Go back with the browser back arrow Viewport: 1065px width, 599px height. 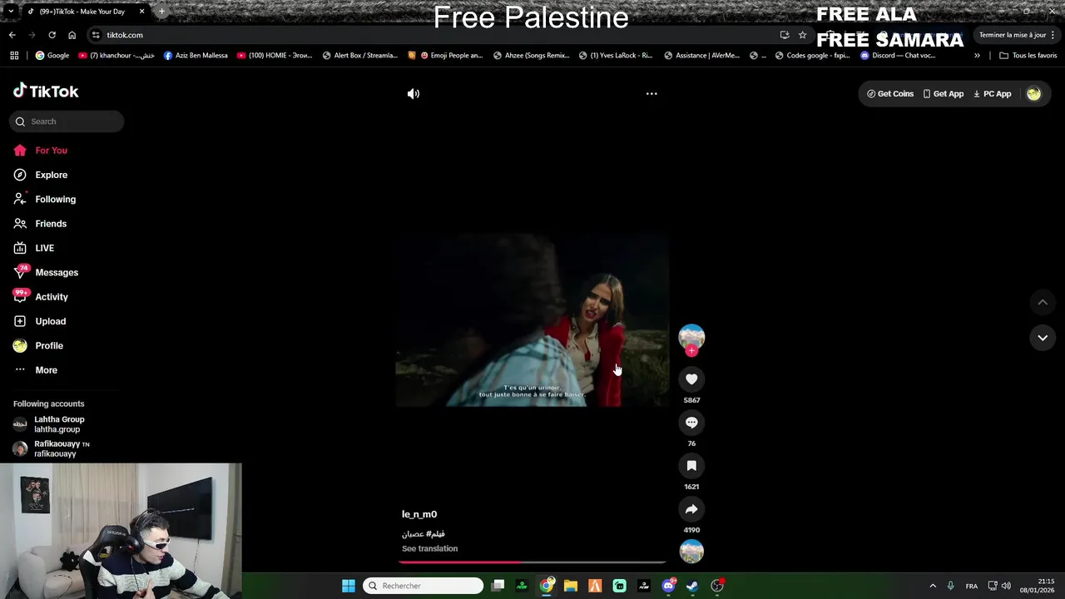point(12,35)
